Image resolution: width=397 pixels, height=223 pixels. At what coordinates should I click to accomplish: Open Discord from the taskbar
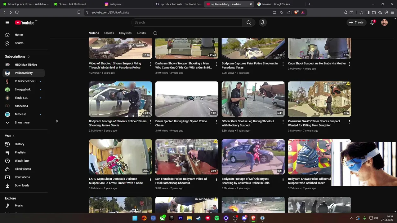coord(244,218)
